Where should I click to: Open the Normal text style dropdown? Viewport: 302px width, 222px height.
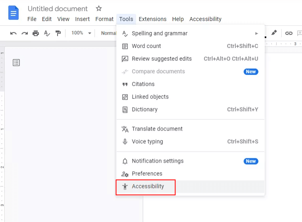point(109,33)
